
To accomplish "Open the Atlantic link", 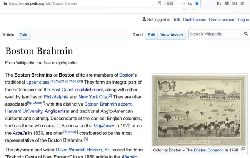I will pyautogui.click(x=129, y=156).
